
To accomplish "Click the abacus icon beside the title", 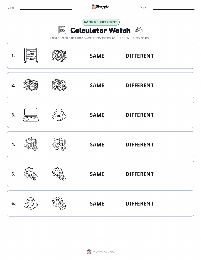I will point(62,30).
